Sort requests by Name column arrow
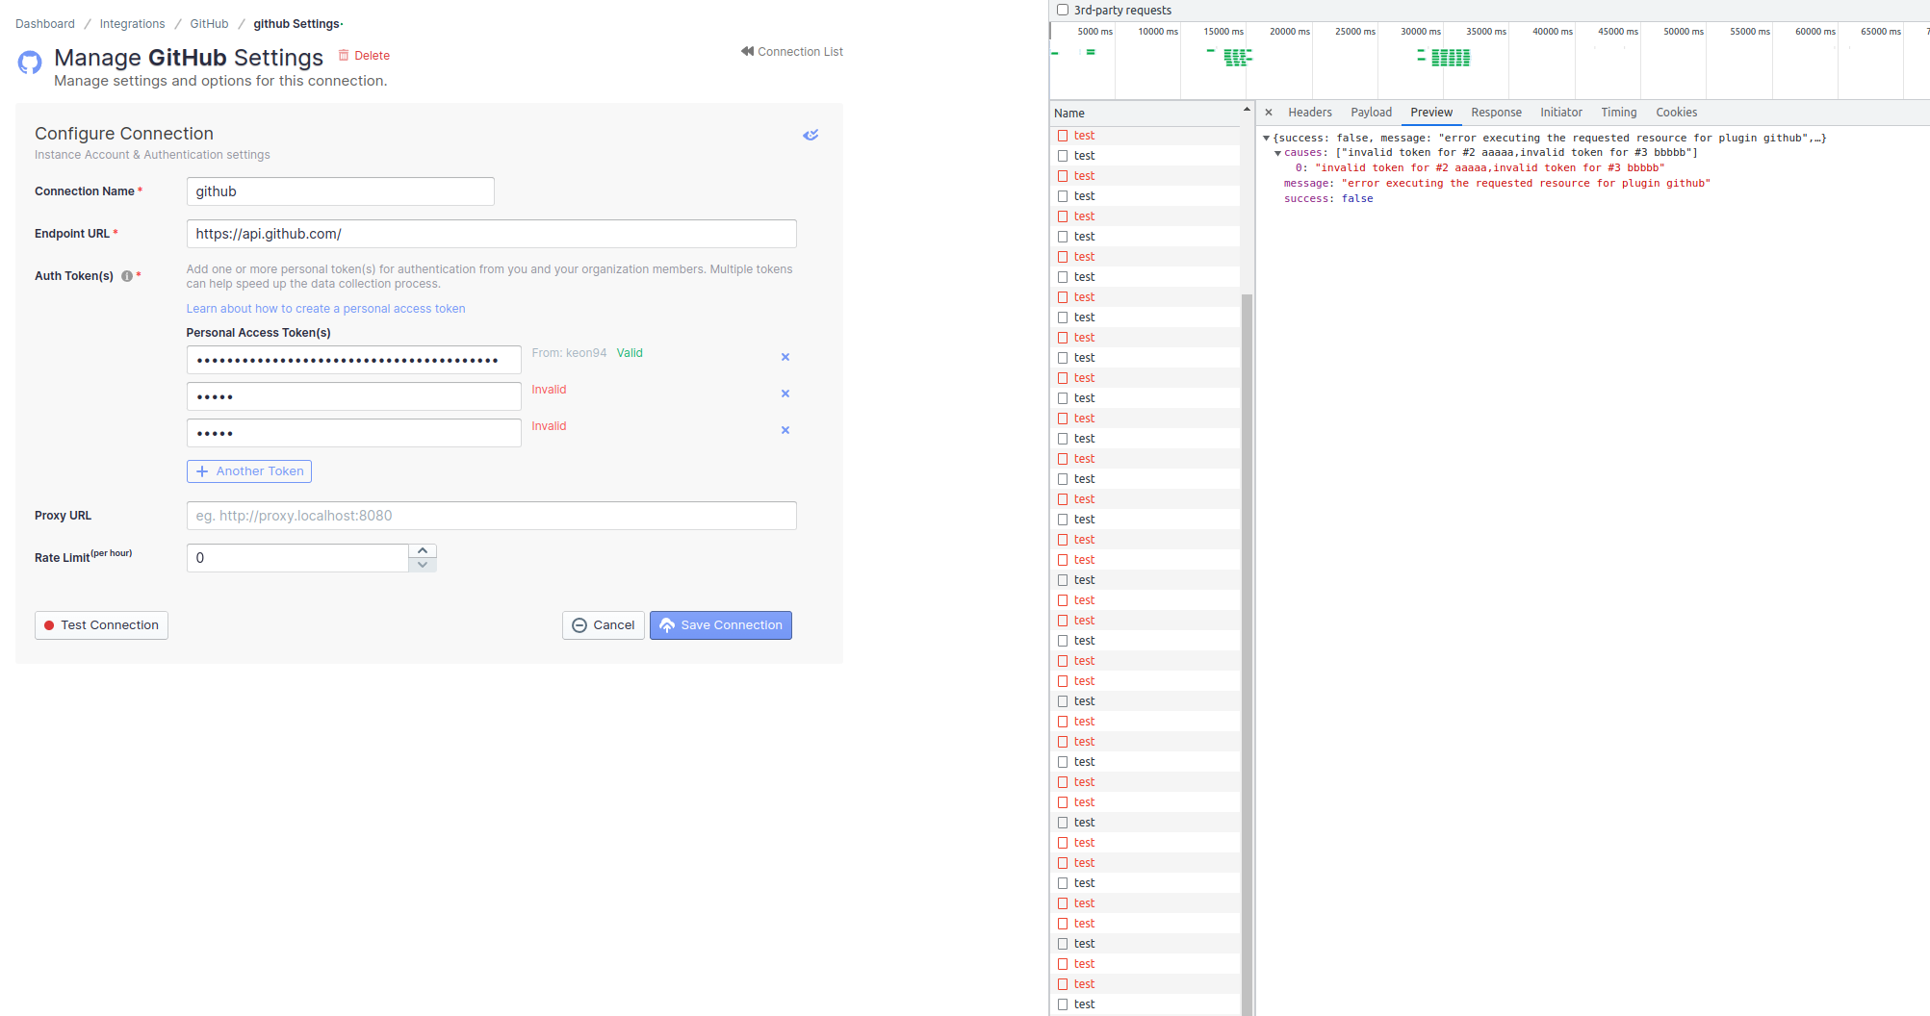The height and width of the screenshot is (1016, 1930). tap(1247, 110)
